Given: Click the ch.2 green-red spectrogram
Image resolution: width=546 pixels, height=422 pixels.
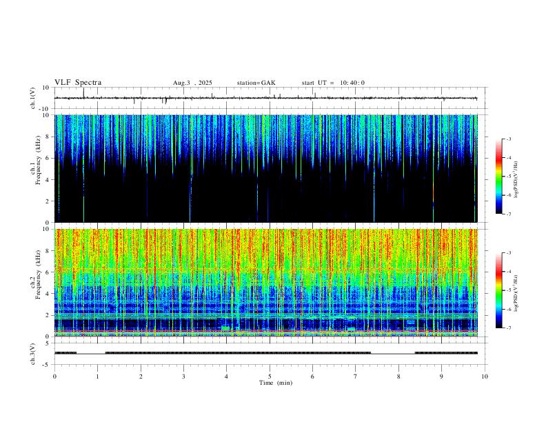Looking at the screenshot, I should [265, 283].
